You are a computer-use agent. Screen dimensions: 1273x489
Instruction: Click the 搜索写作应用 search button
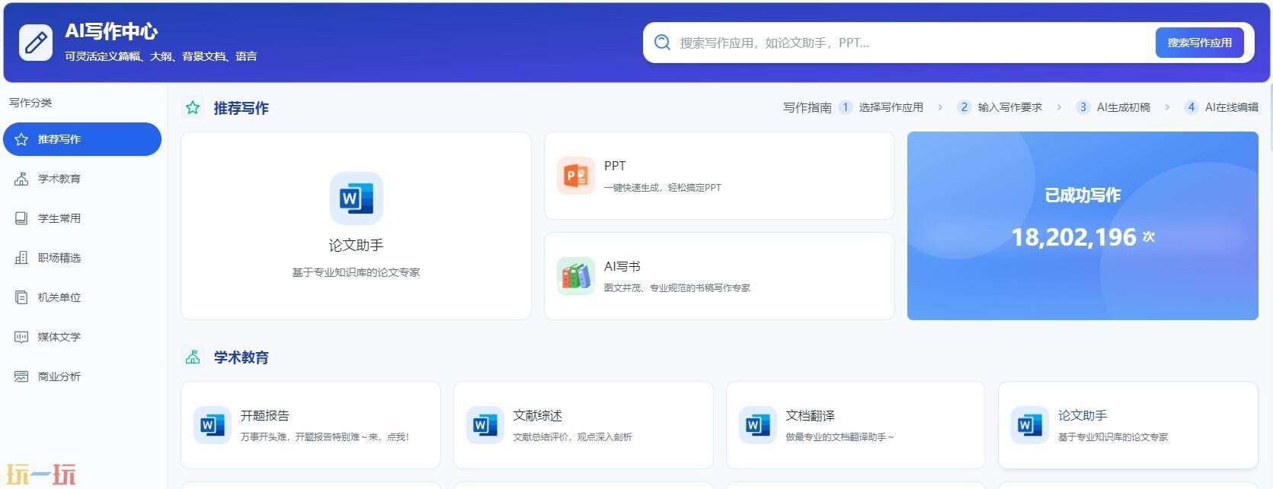pos(1199,43)
